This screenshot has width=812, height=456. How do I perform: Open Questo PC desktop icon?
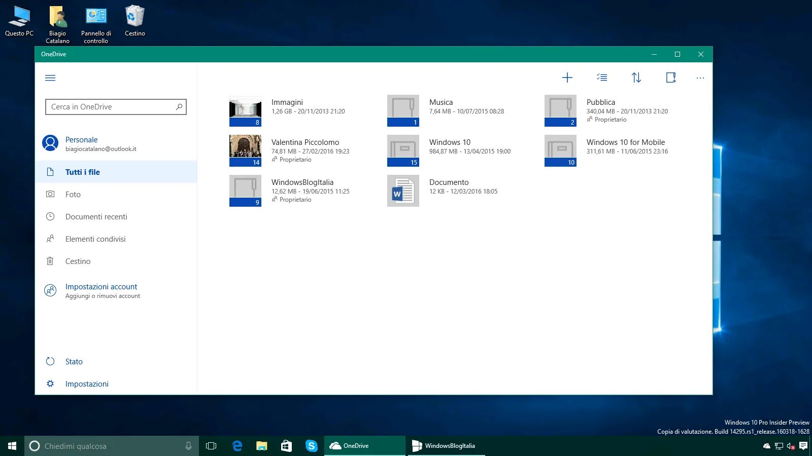click(x=19, y=21)
